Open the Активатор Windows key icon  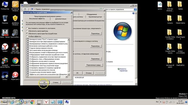click(x=15, y=6)
